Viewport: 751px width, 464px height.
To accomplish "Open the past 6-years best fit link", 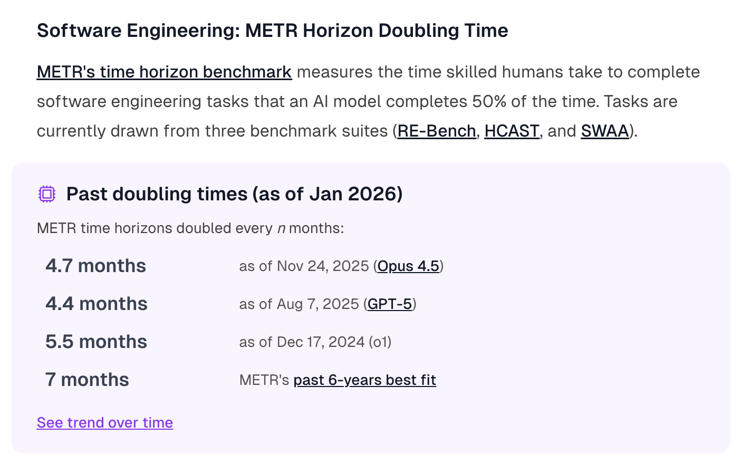I will coord(364,380).
